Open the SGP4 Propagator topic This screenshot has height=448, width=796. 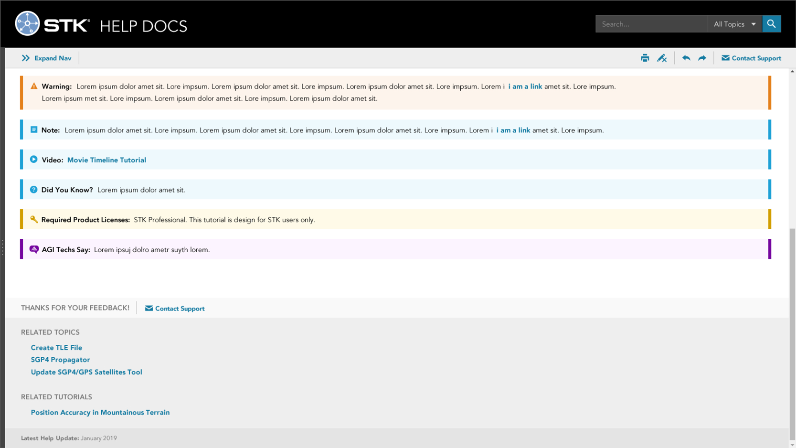click(x=60, y=360)
